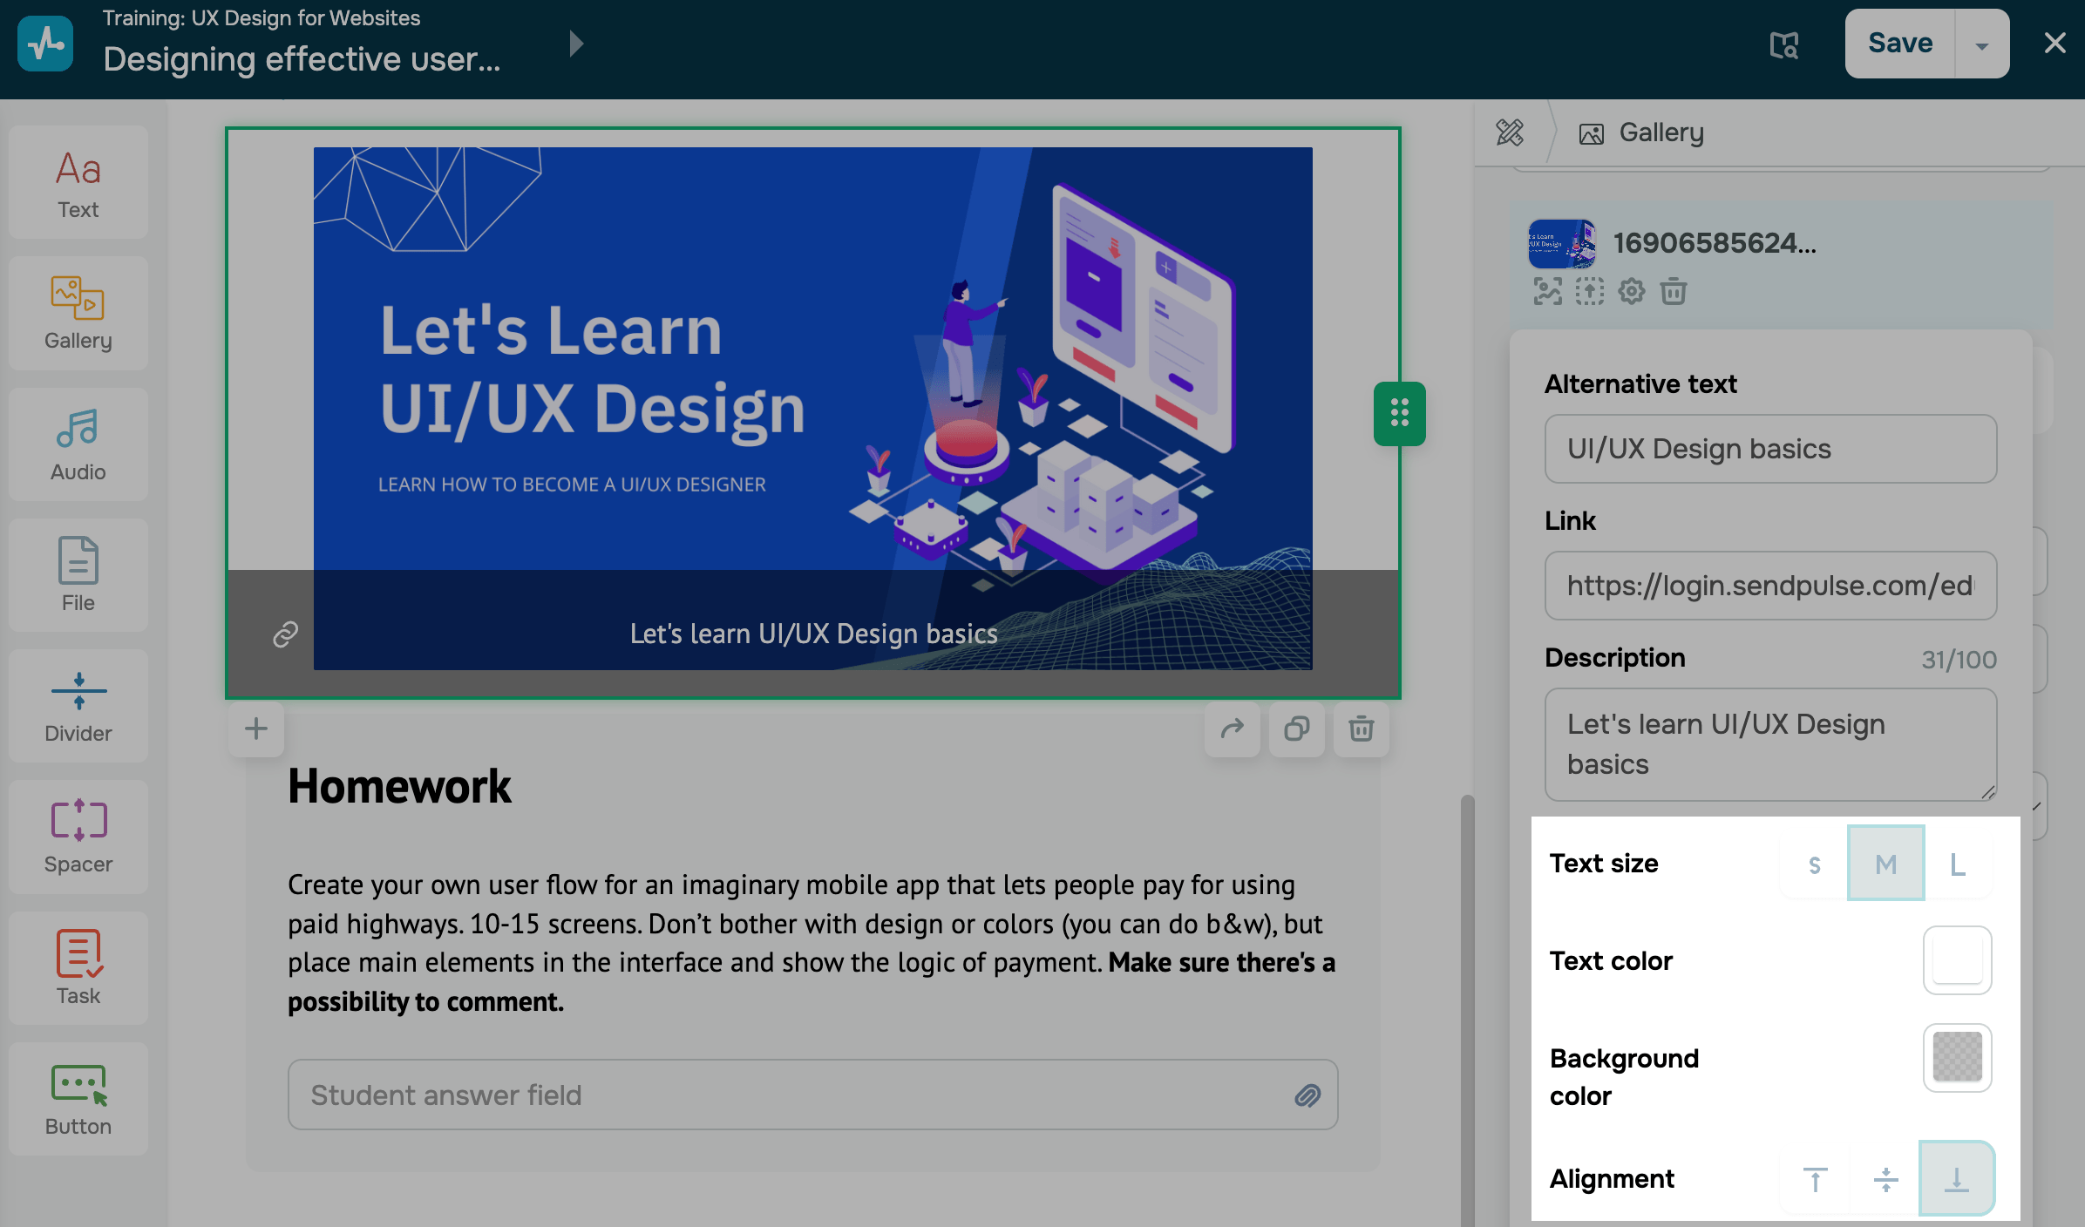Add a Text block from sidebar
The height and width of the screenshot is (1227, 2085).
click(78, 183)
